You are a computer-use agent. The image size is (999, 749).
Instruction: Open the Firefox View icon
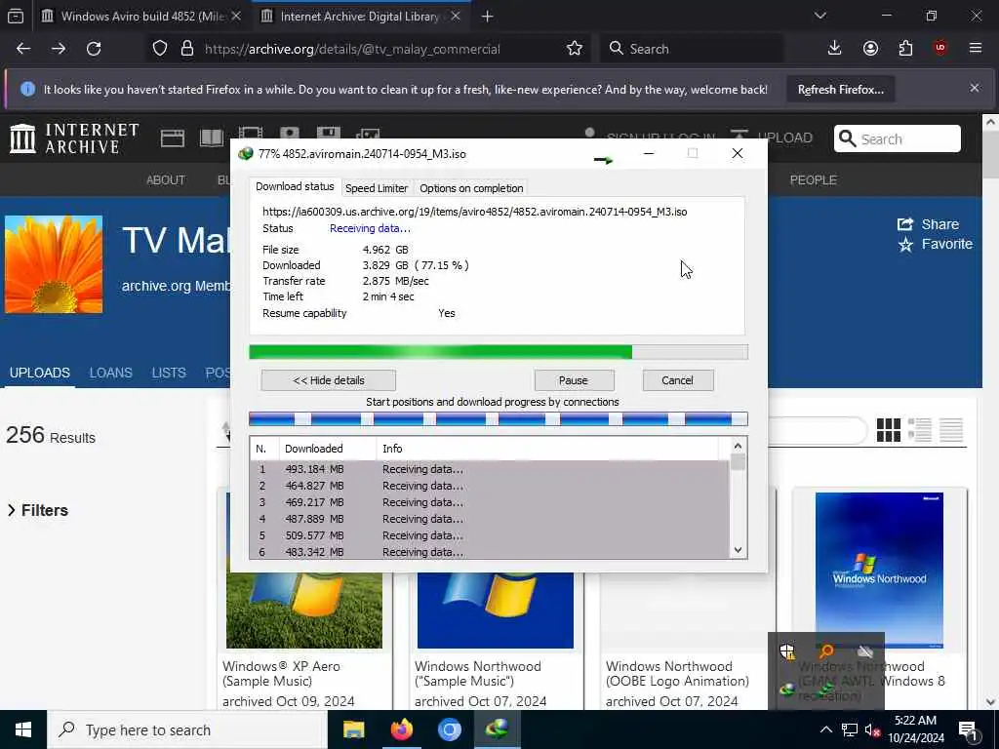[16, 16]
